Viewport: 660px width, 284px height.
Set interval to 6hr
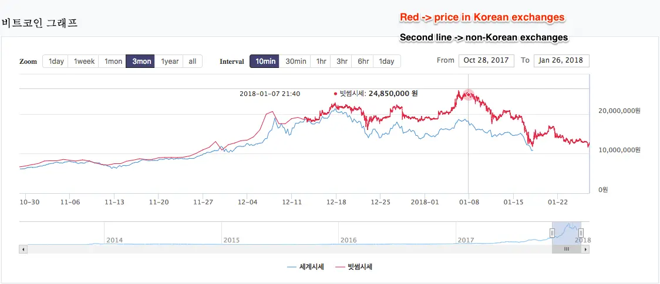coord(363,61)
